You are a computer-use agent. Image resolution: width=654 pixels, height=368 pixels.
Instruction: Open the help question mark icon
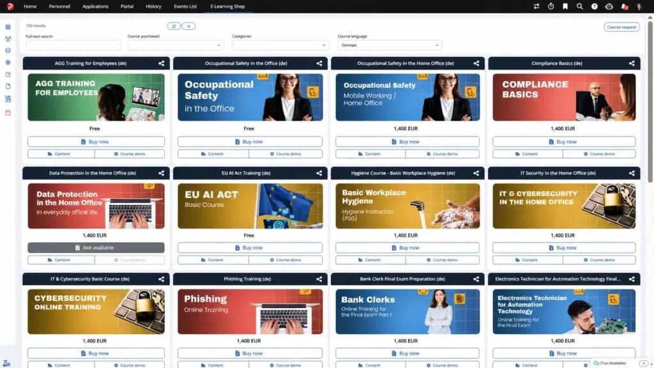click(595, 6)
